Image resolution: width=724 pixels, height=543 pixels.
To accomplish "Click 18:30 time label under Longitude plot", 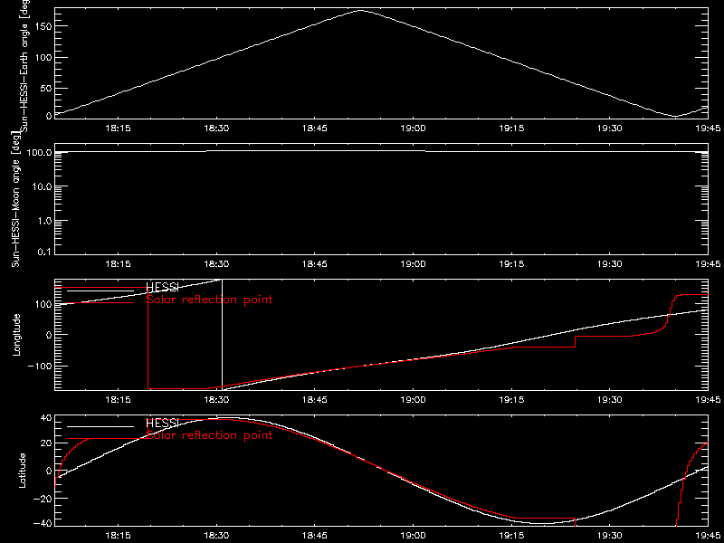I will pyautogui.click(x=216, y=400).
